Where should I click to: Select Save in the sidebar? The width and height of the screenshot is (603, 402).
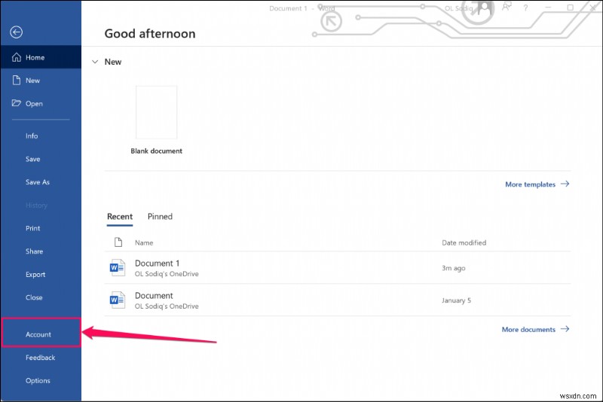[32, 159]
